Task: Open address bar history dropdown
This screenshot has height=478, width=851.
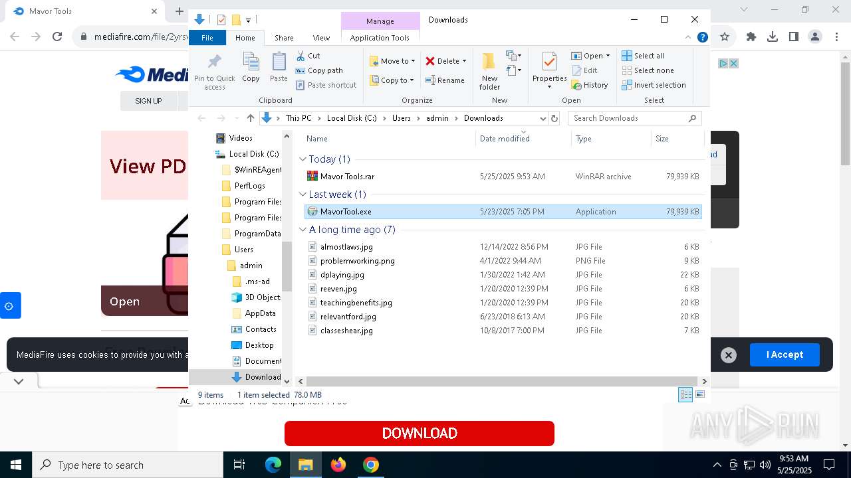Action: point(543,118)
